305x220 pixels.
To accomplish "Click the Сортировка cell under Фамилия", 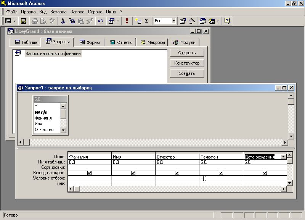I will 90,167.
